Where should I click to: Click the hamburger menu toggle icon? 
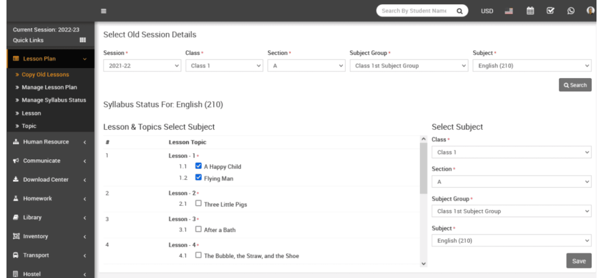click(x=104, y=11)
